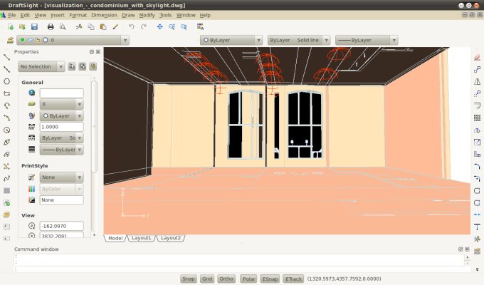
Task: Select the Mirror tool on right toolbar
Action: 477,82
